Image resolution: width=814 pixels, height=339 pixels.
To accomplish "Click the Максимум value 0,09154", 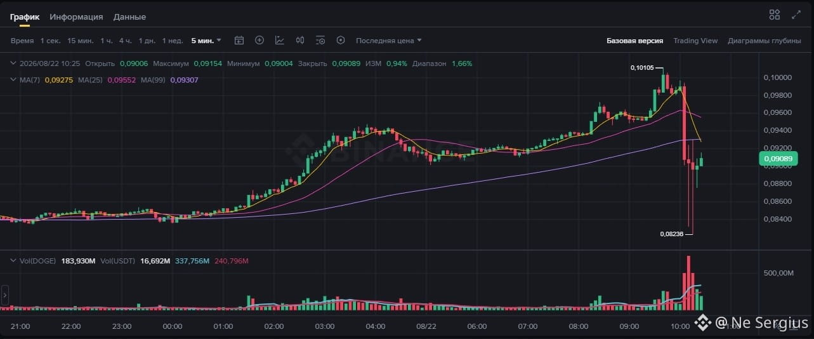I will click(x=208, y=63).
